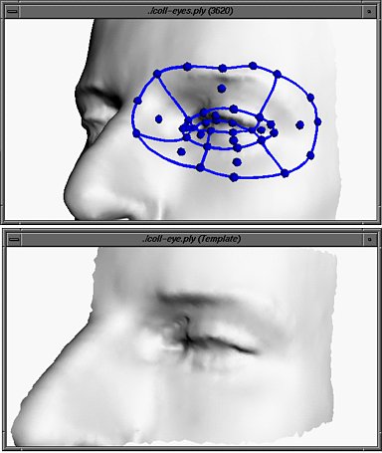Viewport: 382px width, 453px height.
Task: Click maximize button of Template window
Action: tap(369, 239)
